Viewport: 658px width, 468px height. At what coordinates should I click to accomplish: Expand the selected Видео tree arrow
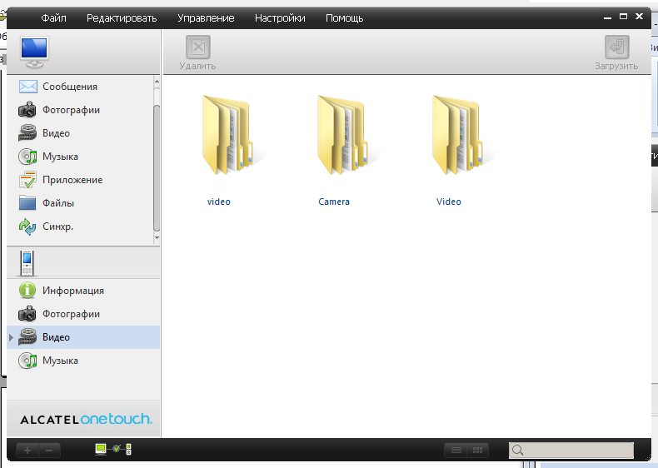click(x=11, y=337)
